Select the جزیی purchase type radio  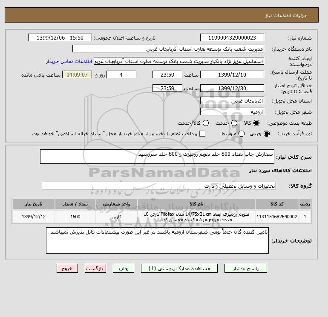tap(267, 134)
